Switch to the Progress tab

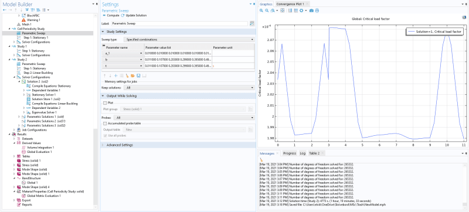coord(290,153)
